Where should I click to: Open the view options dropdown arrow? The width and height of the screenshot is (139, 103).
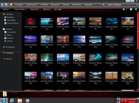[x=126, y=9]
